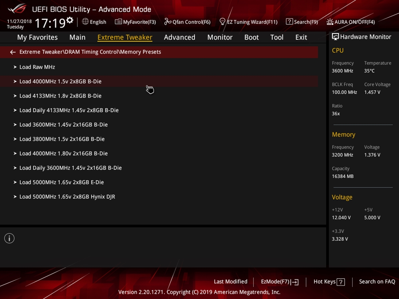Click the info circle icon
The width and height of the screenshot is (399, 299).
(10, 238)
